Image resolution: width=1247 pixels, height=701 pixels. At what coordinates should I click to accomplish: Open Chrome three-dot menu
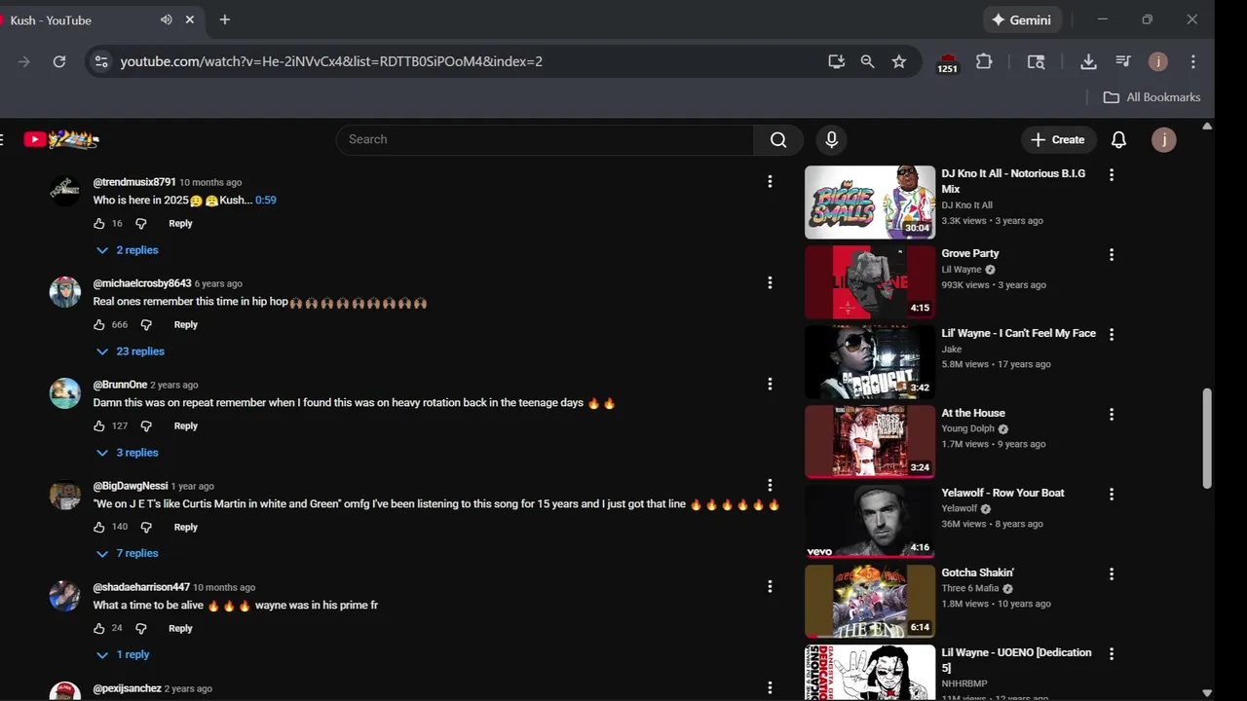point(1193,61)
